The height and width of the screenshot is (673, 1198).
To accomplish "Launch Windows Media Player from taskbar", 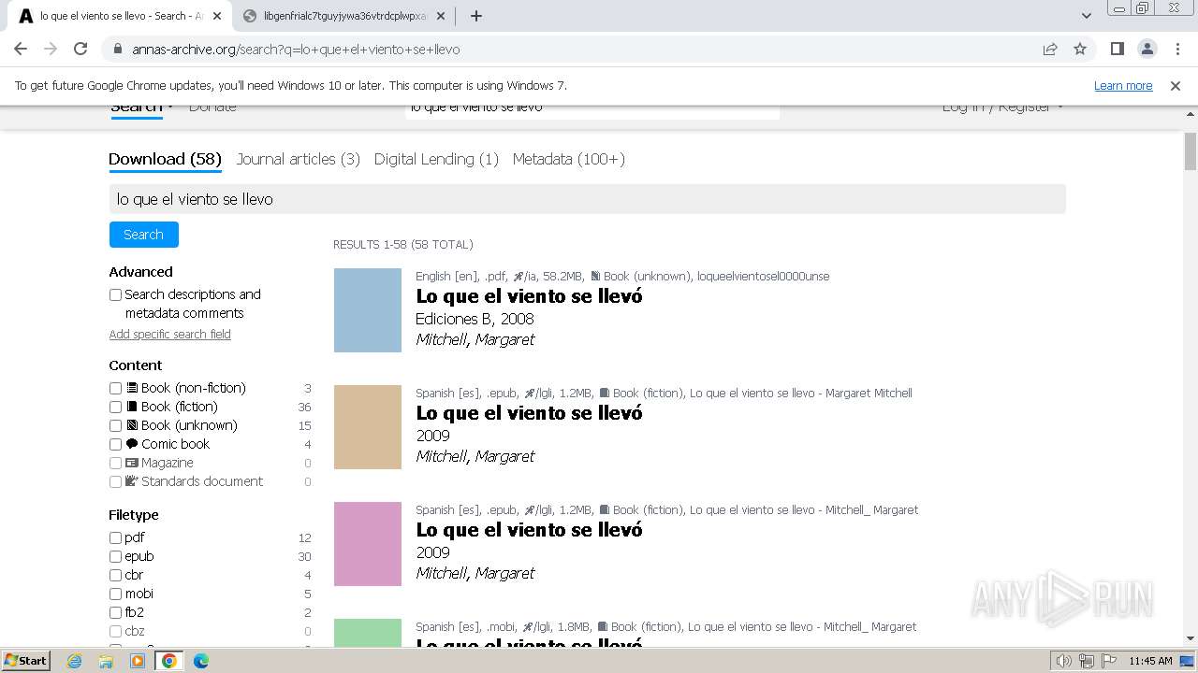I will pos(138,661).
